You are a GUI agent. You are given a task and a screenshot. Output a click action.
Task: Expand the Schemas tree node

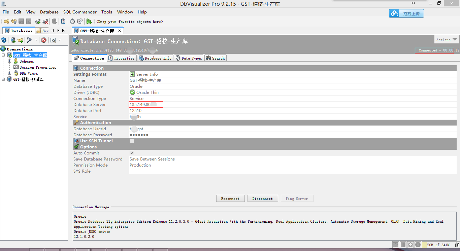(10, 61)
